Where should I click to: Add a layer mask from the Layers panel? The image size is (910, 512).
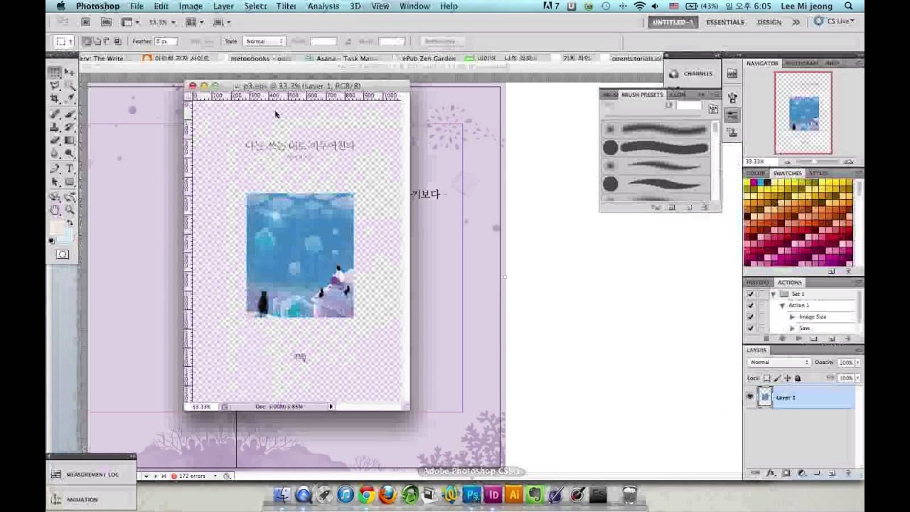(x=786, y=474)
